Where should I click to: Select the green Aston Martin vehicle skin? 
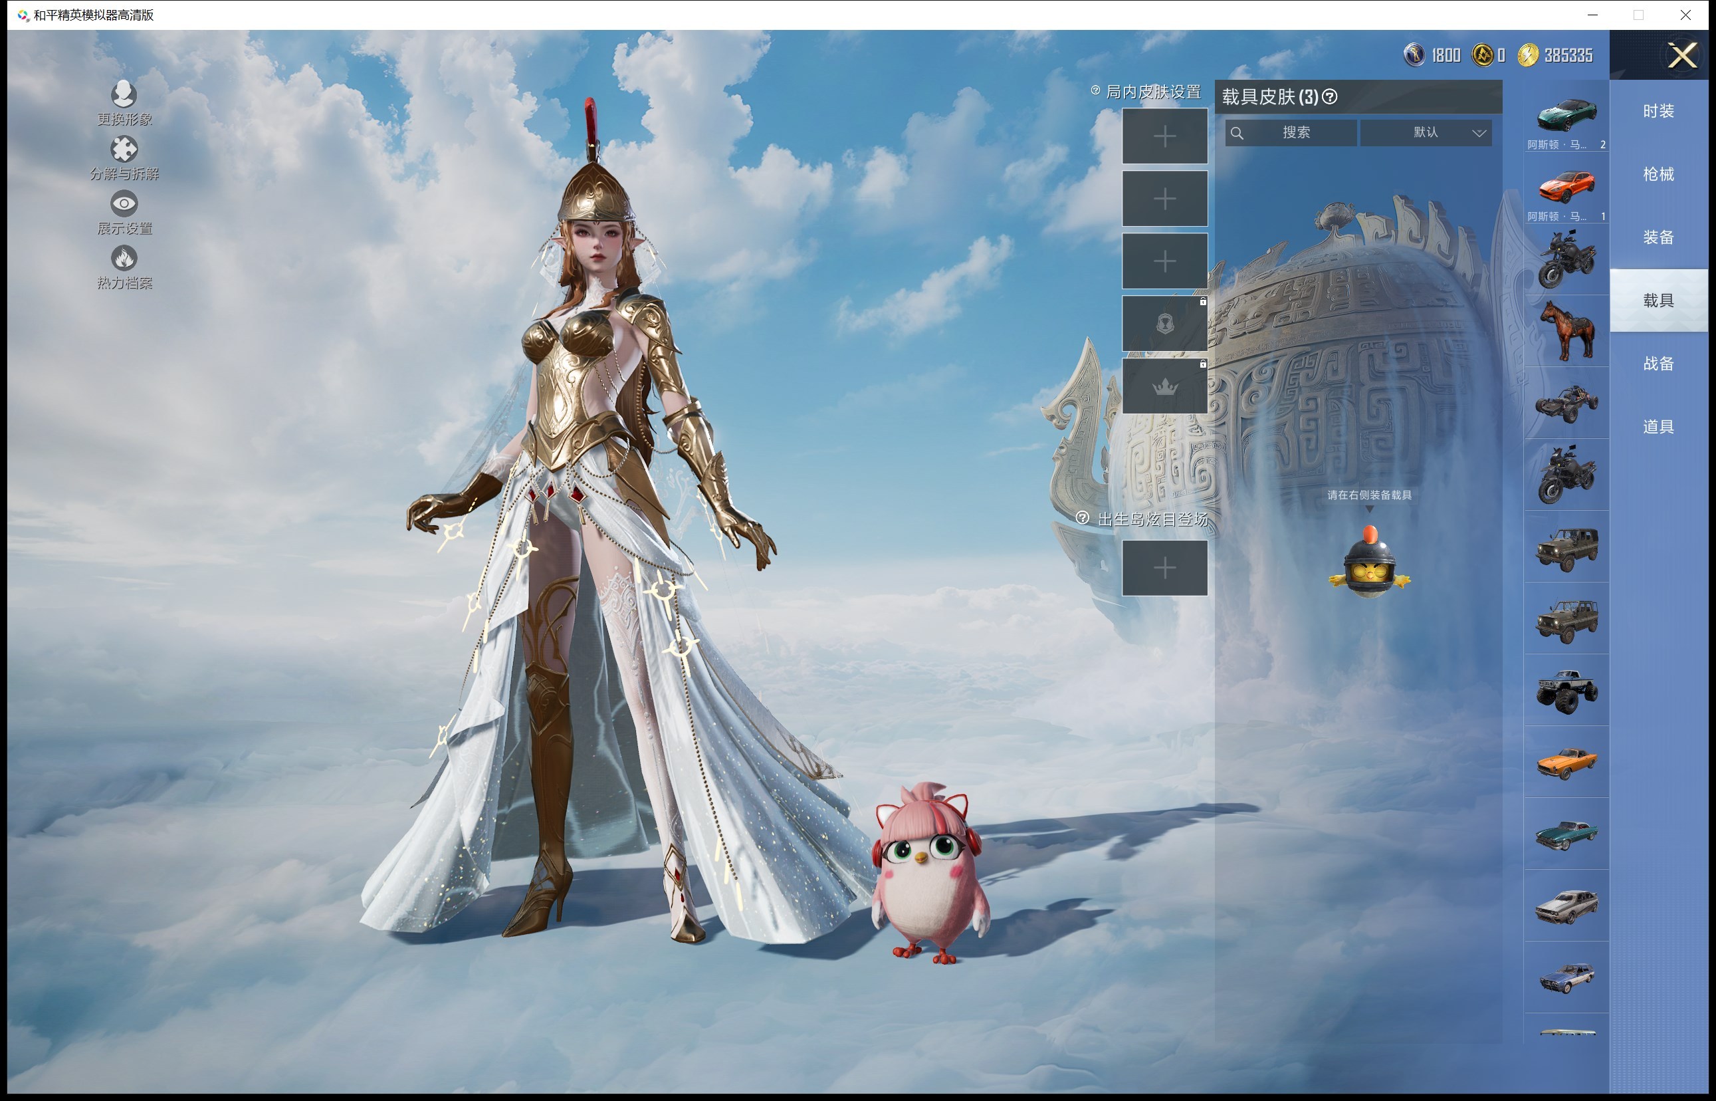click(x=1566, y=116)
